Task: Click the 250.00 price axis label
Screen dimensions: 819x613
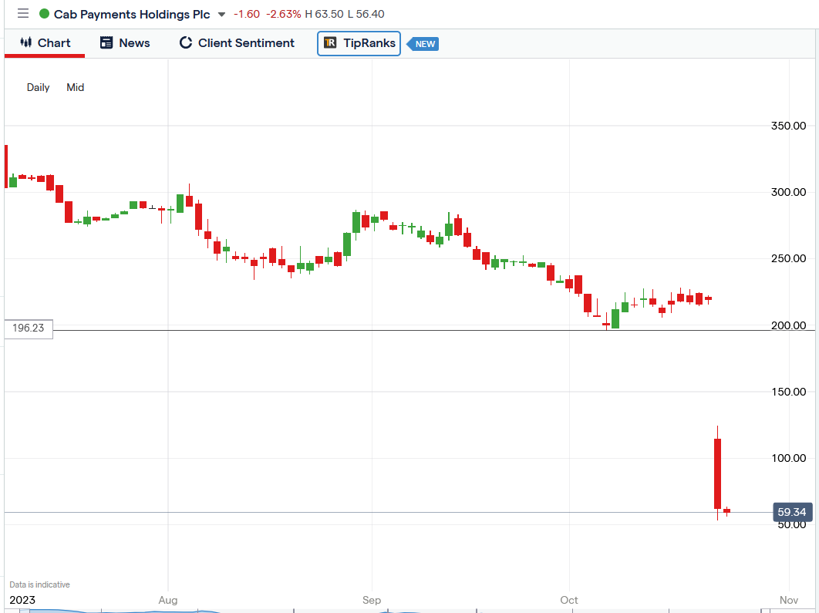Action: [789, 258]
